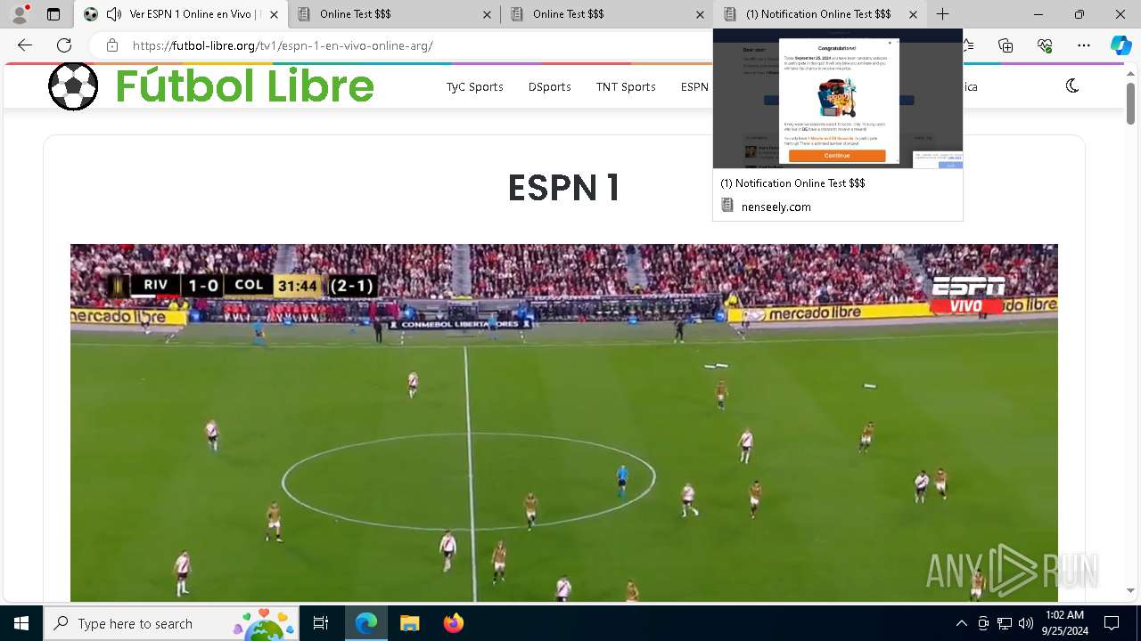Open DSports channel
This screenshot has height=641, width=1141.
coord(549,86)
